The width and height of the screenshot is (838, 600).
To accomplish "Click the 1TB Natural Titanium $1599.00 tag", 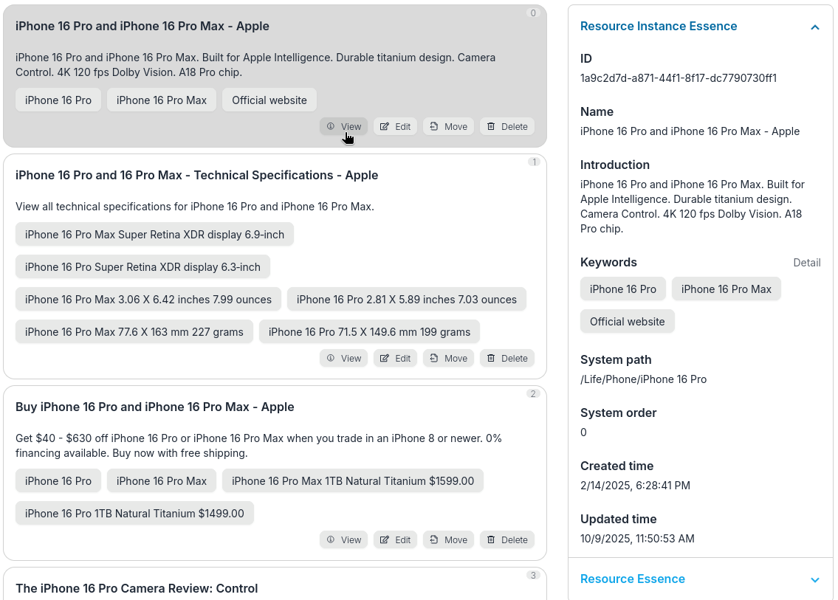I will pyautogui.click(x=352, y=481).
